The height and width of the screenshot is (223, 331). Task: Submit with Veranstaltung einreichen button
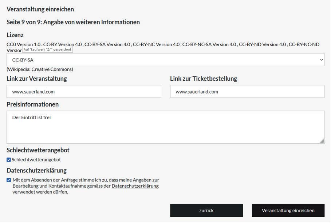point(288,210)
